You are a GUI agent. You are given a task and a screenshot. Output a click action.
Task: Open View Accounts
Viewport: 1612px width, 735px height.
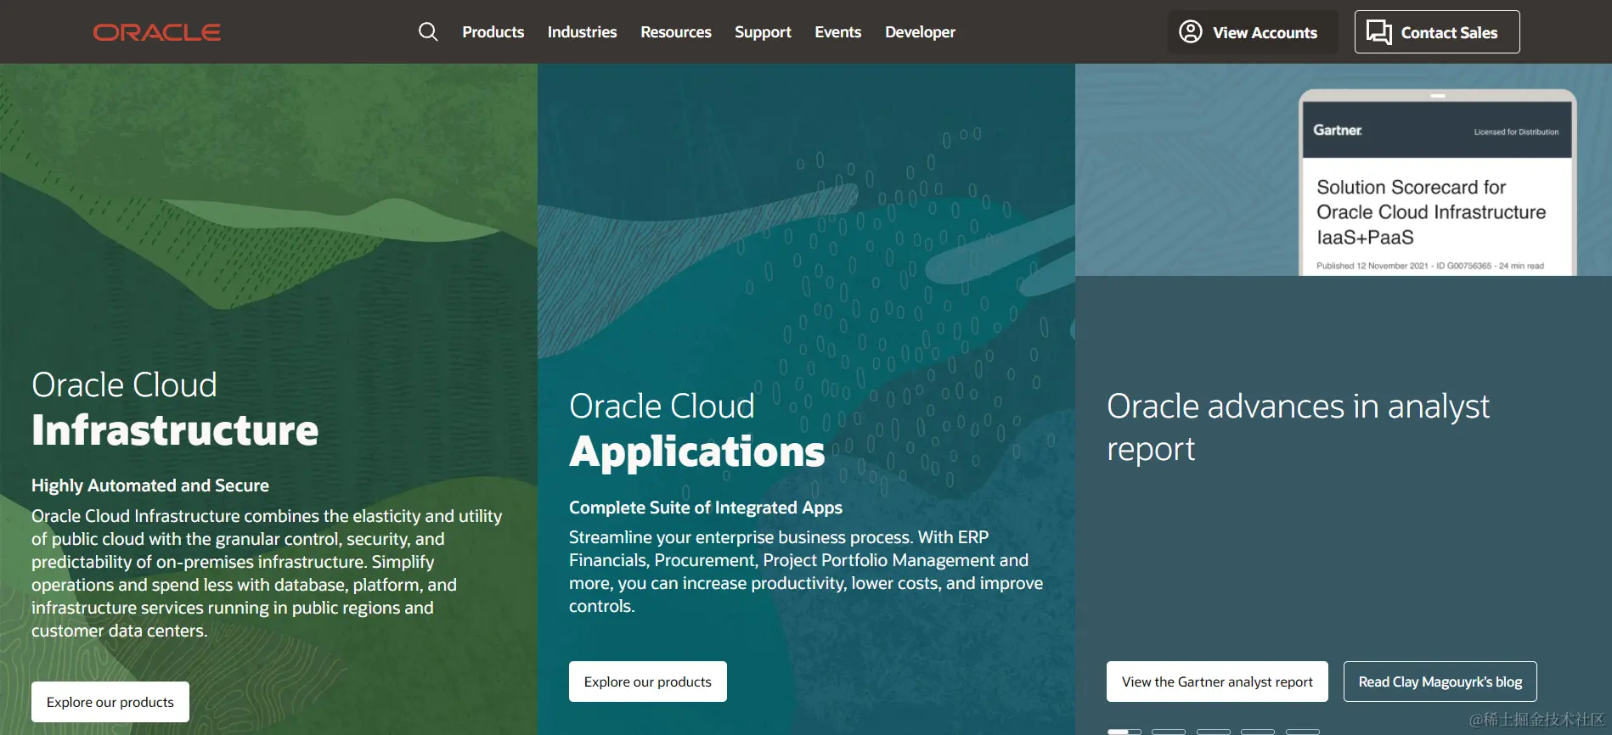[1252, 32]
